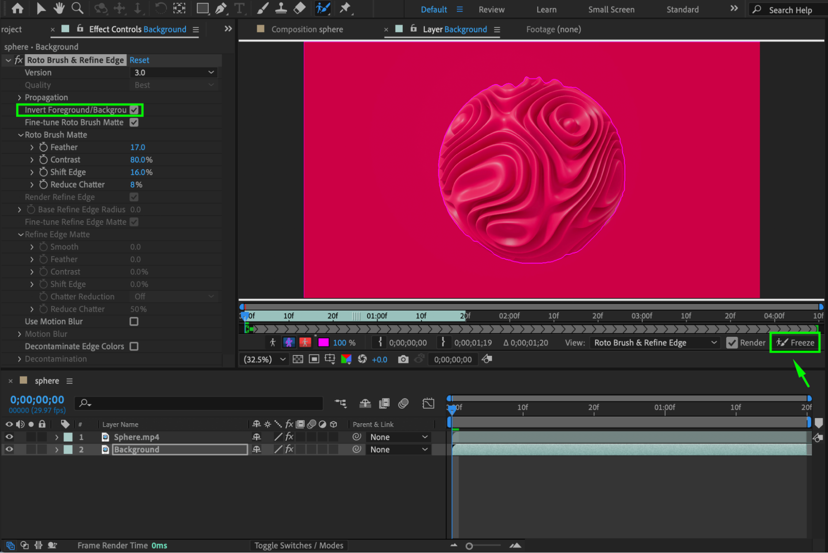Viewport: 828px width, 553px height.
Task: Switch to the Review workspace
Action: 491,10
